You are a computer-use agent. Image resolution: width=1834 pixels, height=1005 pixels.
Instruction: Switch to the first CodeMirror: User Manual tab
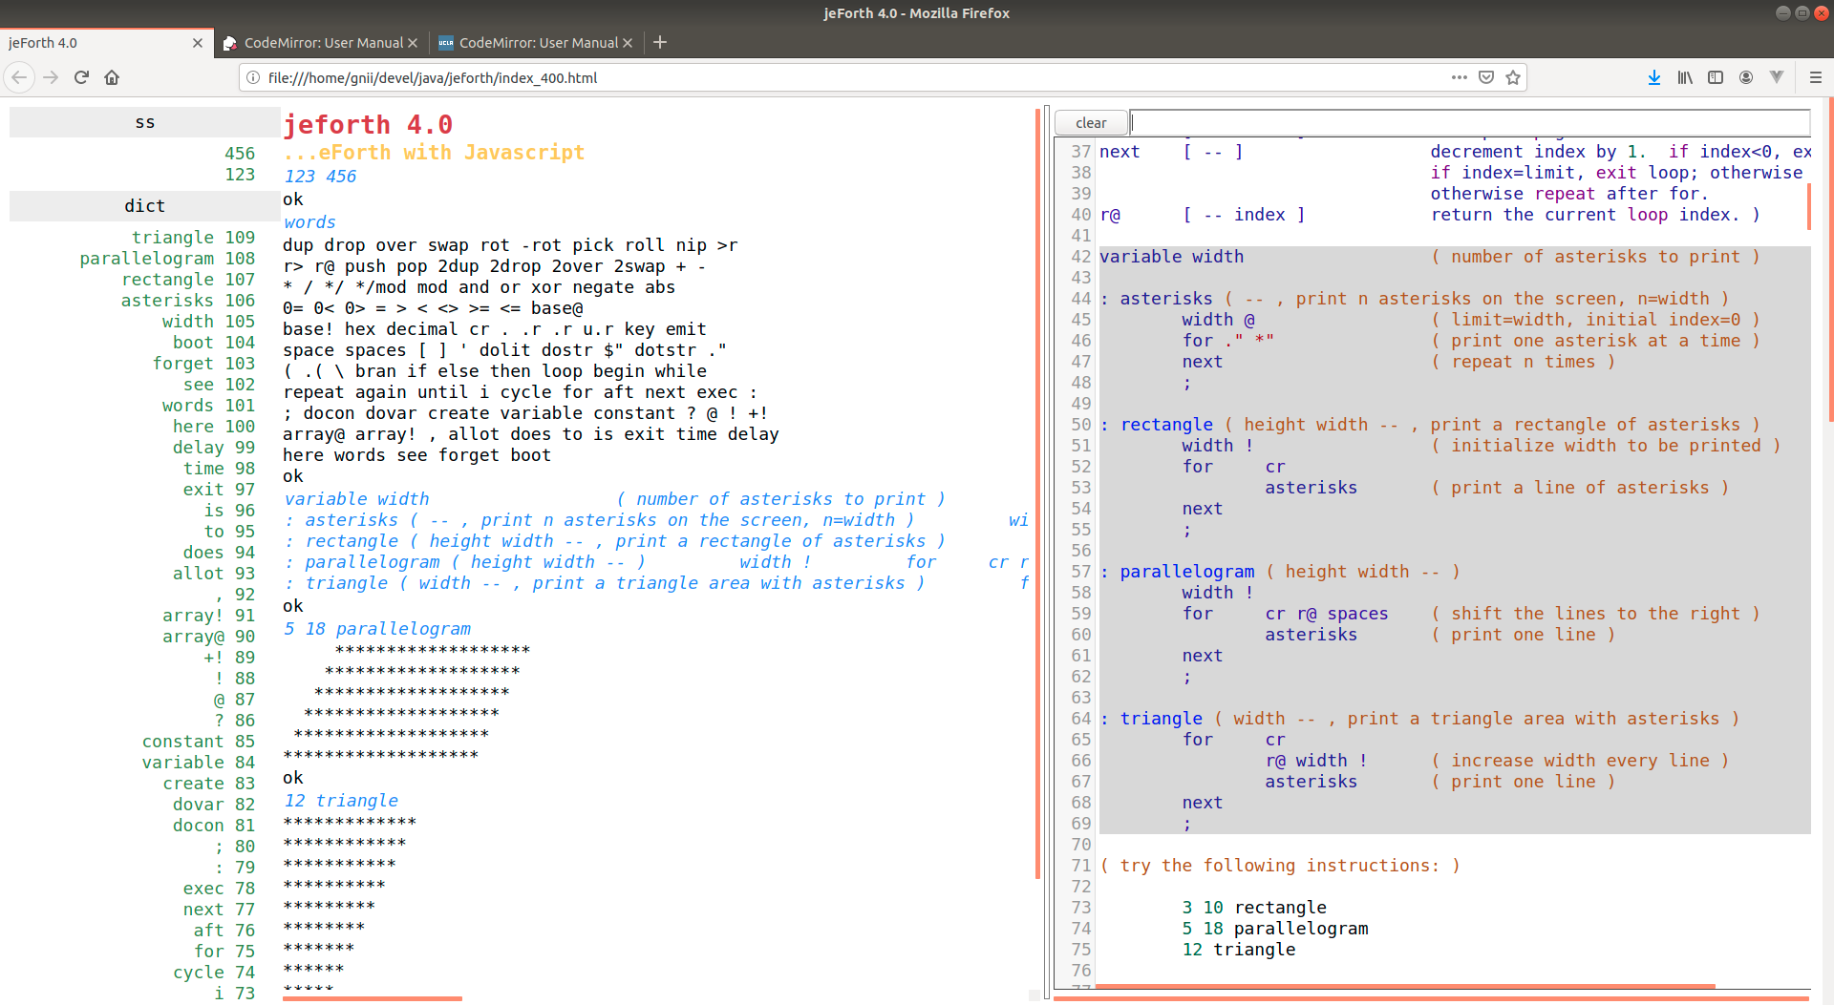click(323, 43)
